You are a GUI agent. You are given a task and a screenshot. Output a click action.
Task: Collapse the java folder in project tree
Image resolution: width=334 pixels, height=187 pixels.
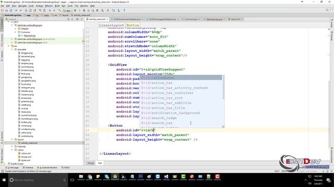tap(8, 22)
